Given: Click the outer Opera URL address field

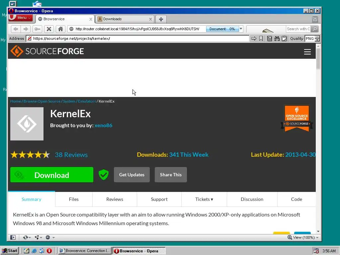Looking at the screenshot, I should click(137, 29).
